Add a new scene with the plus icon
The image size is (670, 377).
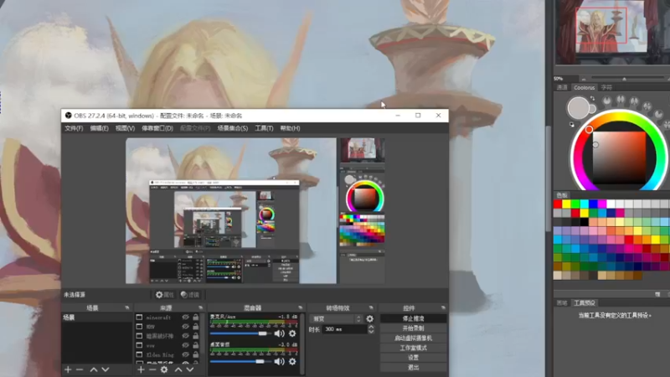point(68,369)
